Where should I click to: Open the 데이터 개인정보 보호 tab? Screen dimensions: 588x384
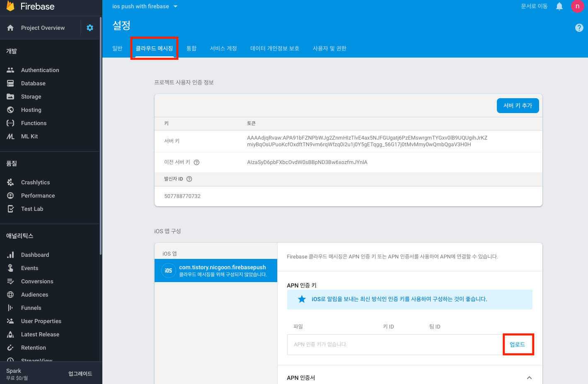(x=275, y=48)
